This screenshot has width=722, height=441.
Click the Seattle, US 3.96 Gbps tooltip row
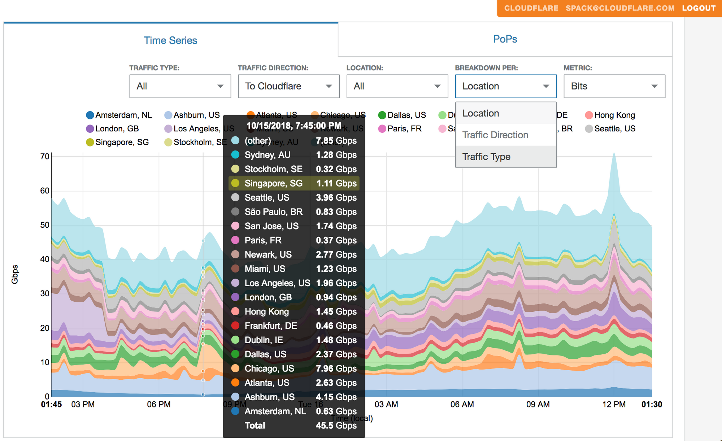click(x=294, y=197)
